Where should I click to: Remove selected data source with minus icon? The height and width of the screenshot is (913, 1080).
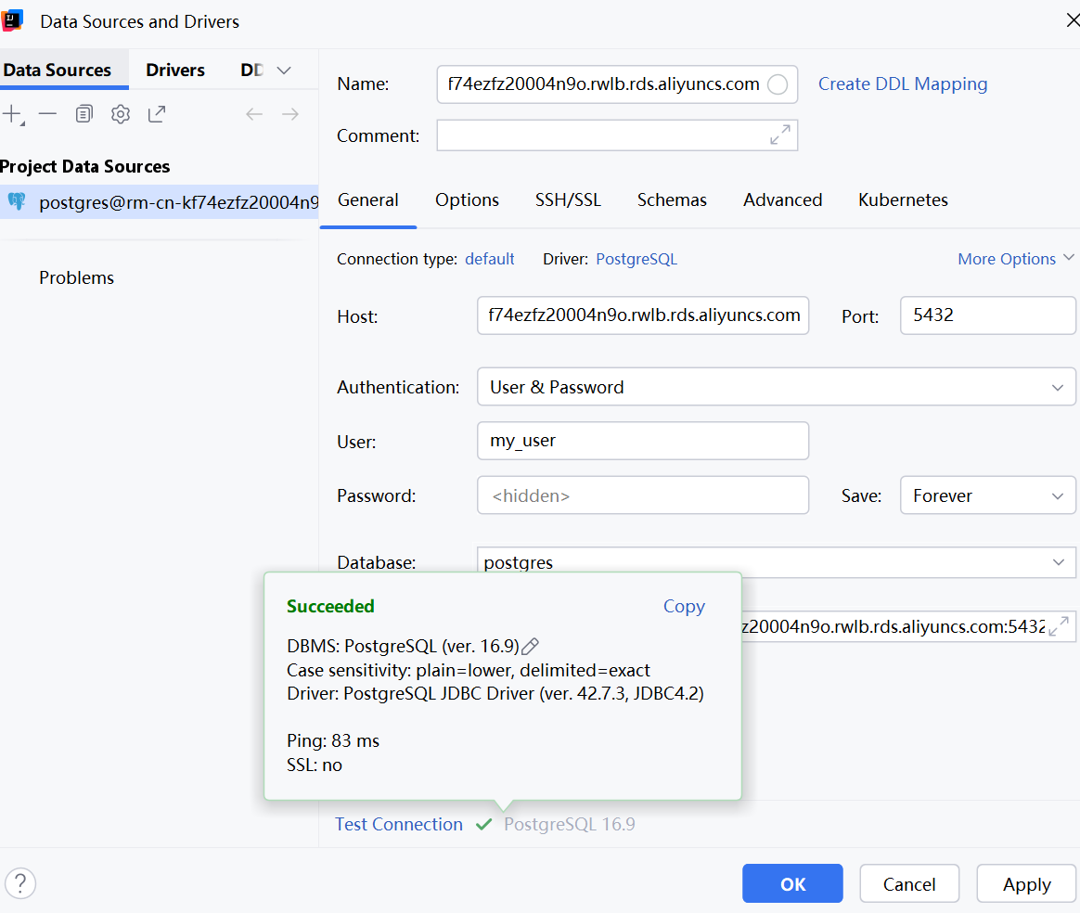[x=47, y=113]
